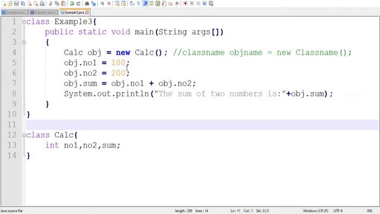
Task: Collapse the class Example3 fold marker
Action: [24, 21]
